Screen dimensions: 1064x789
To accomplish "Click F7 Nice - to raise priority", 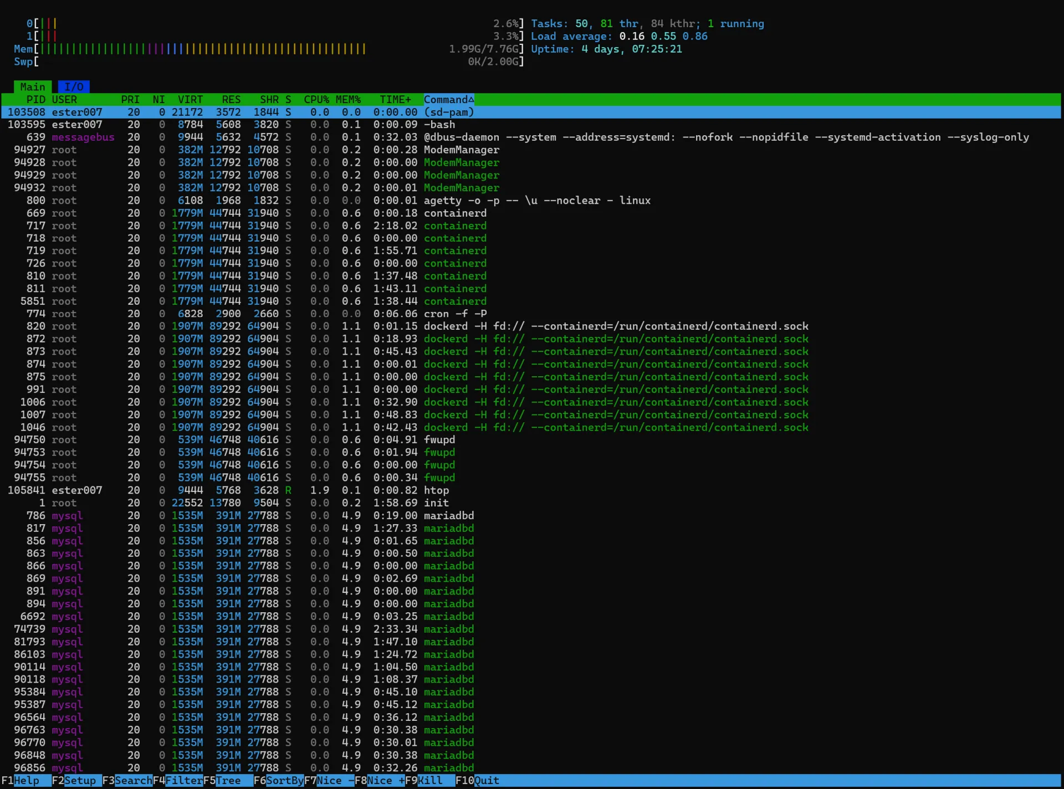I will 329,781.
